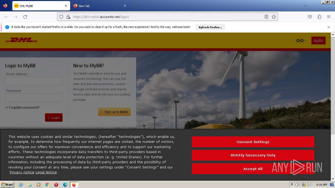The height and width of the screenshot is (188, 335).
Task: Click the info icon in notification bar
Action: tap(7, 27)
